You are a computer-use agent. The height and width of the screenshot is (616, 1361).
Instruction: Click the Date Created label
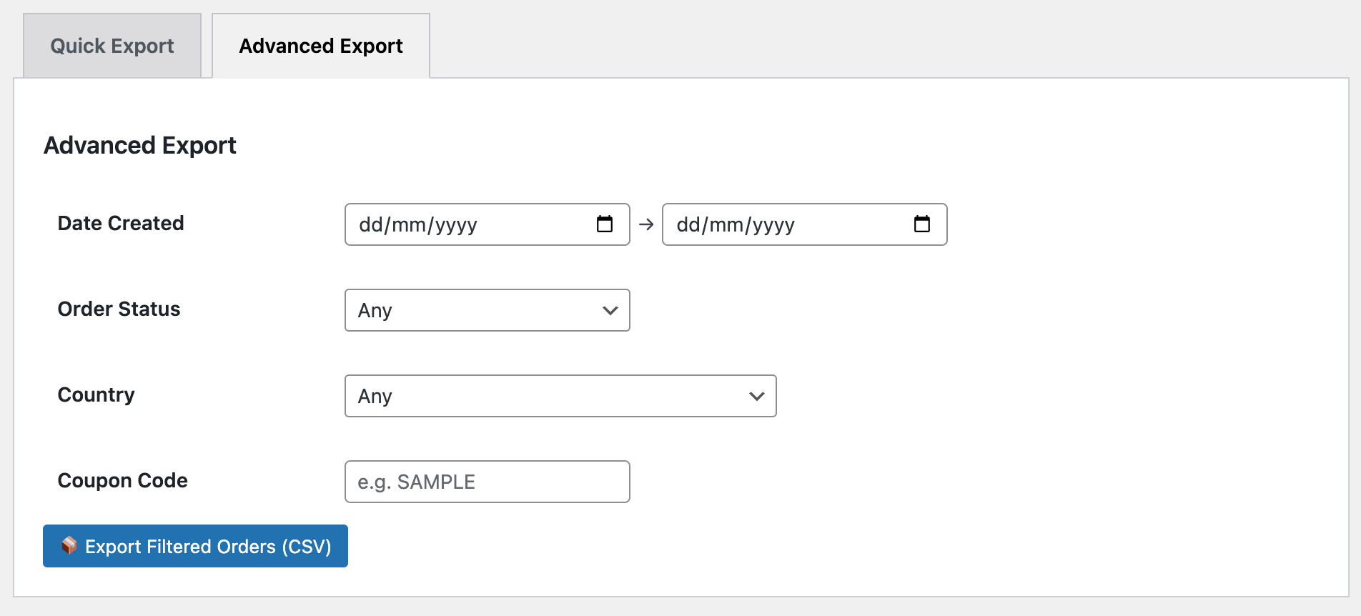[x=121, y=223]
